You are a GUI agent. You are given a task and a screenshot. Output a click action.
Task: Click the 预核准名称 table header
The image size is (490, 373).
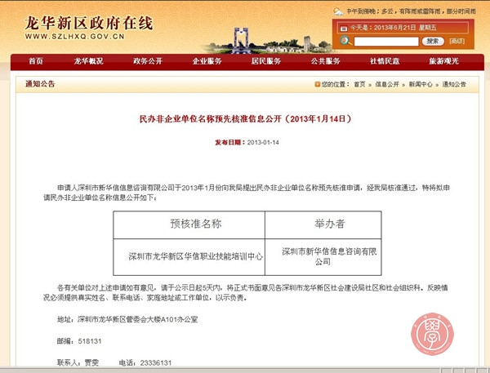point(196,224)
